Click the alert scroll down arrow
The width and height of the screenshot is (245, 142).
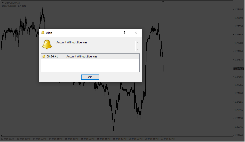tap(137, 49)
